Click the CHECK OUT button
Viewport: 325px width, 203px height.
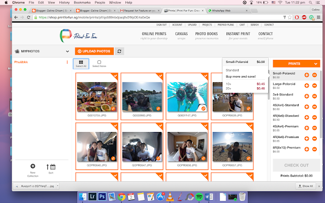297,165
